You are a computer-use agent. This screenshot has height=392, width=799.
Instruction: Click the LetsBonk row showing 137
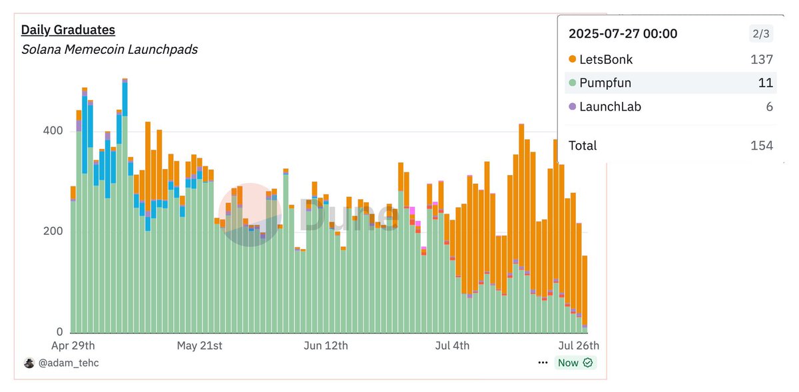[670, 59]
